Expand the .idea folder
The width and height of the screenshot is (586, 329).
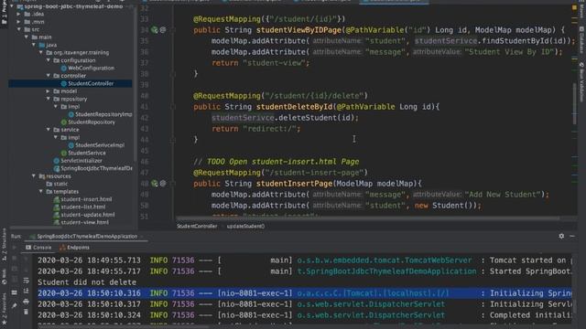pos(19,14)
